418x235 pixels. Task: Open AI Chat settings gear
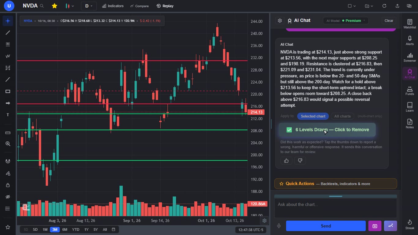280,21
